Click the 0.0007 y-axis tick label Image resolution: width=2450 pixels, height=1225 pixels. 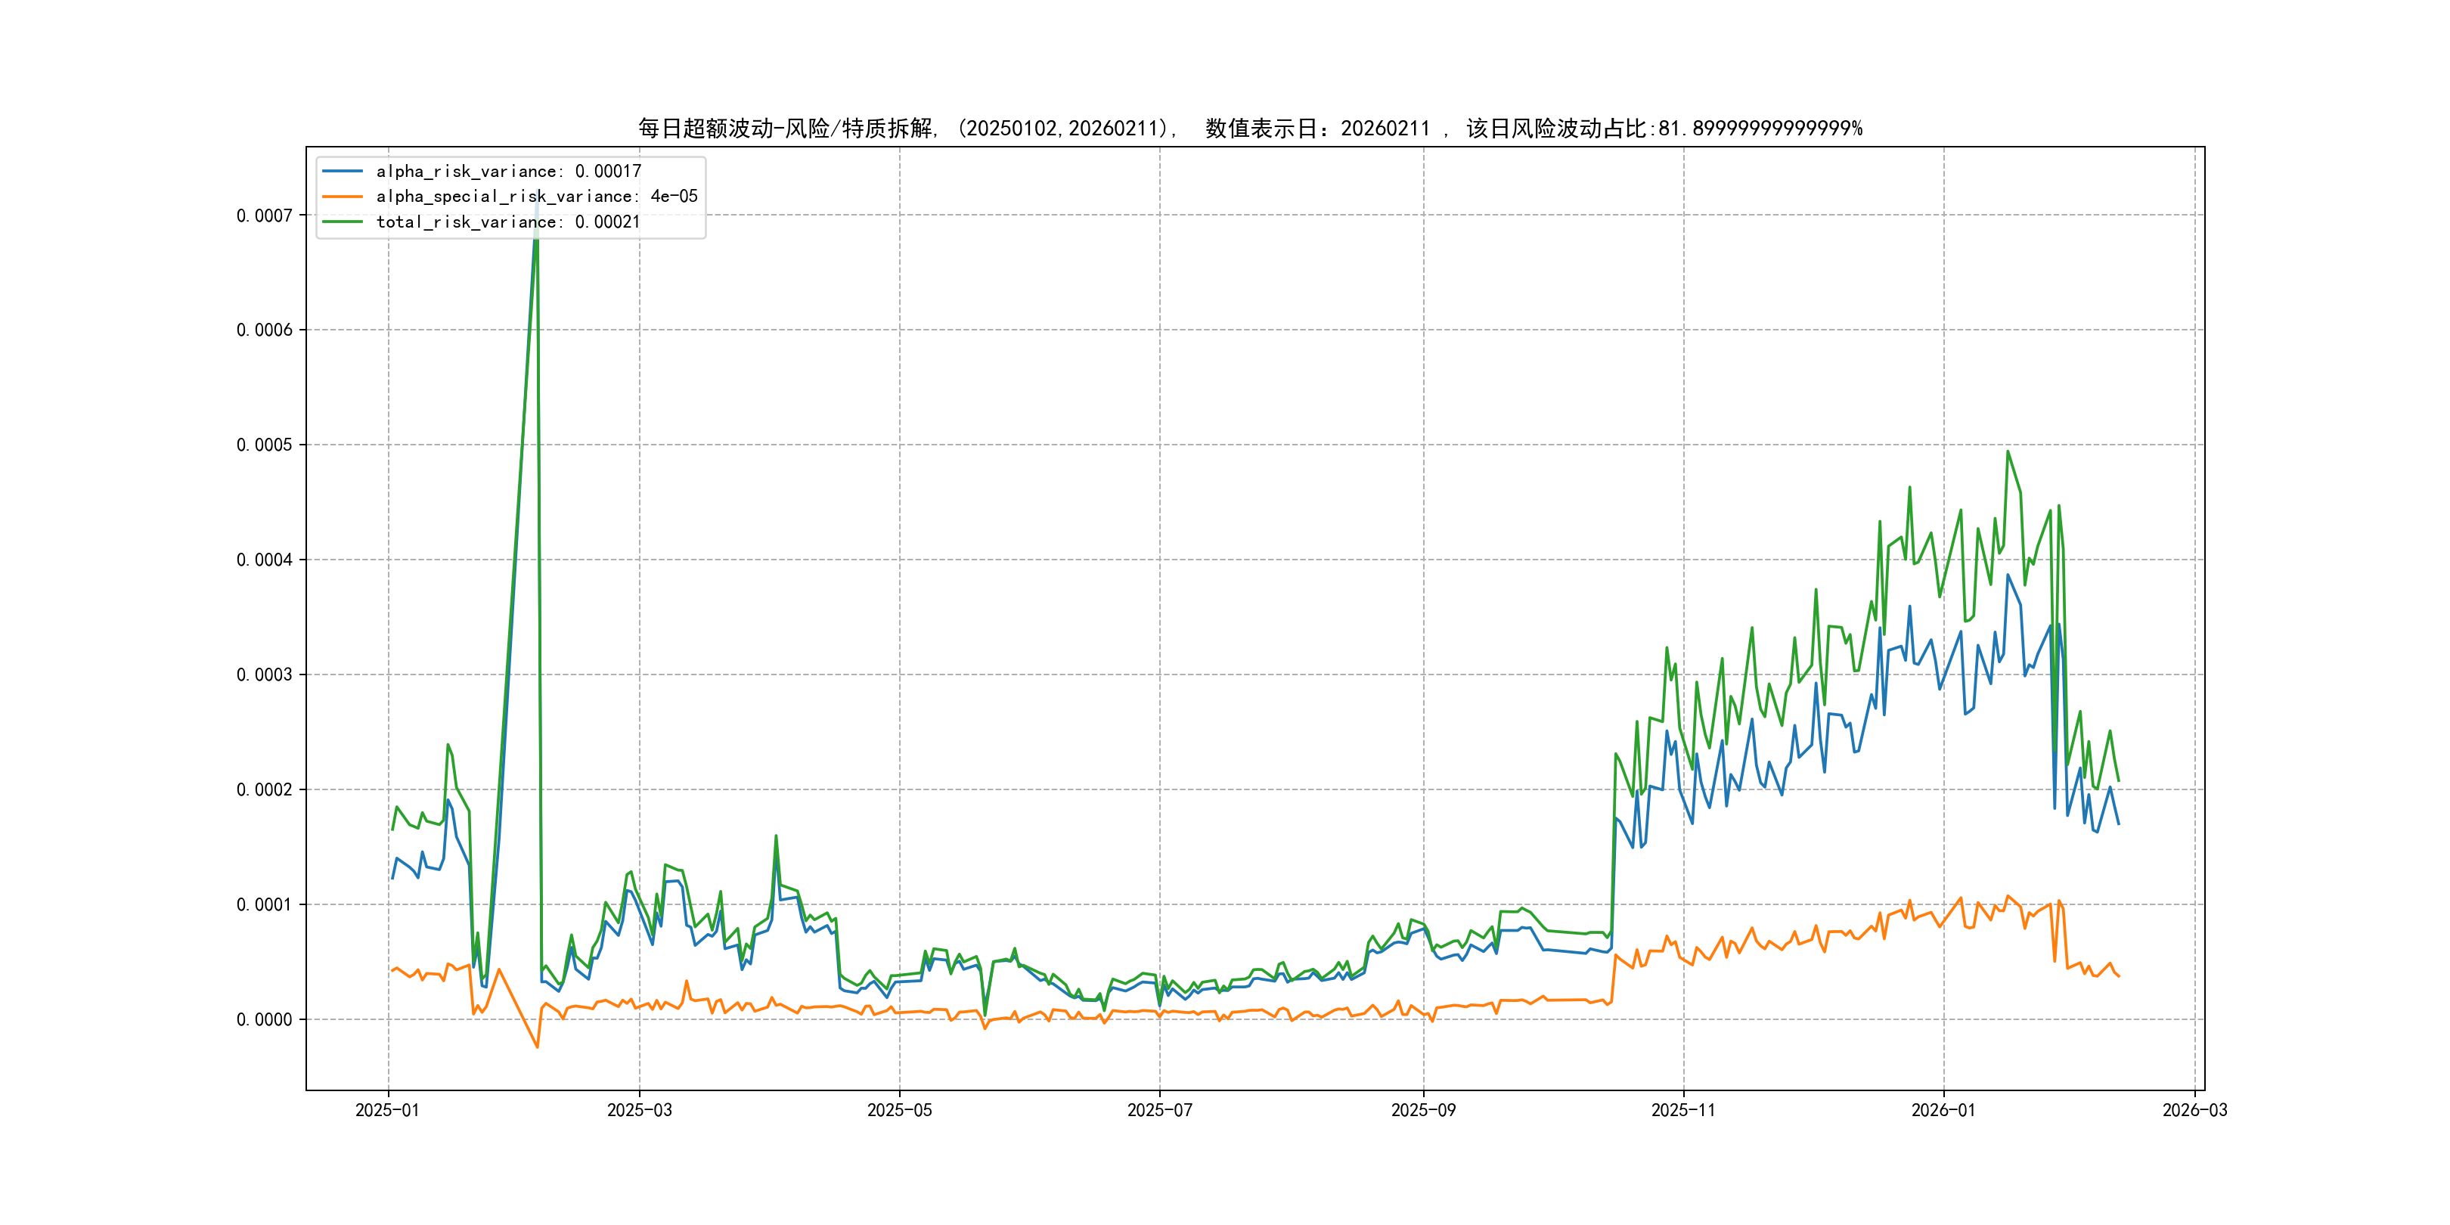coord(265,216)
